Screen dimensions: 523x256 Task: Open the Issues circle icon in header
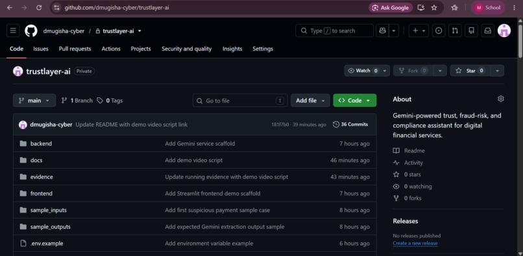pyautogui.click(x=439, y=30)
